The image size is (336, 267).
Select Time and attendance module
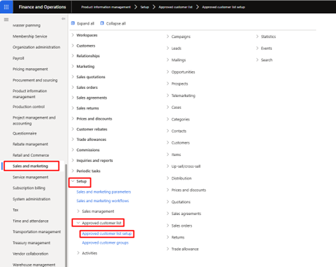pyautogui.click(x=31, y=221)
